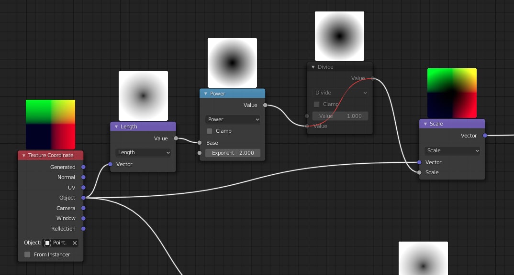This screenshot has width=514, height=275.
Task: Collapse the Power node
Action: [205, 94]
